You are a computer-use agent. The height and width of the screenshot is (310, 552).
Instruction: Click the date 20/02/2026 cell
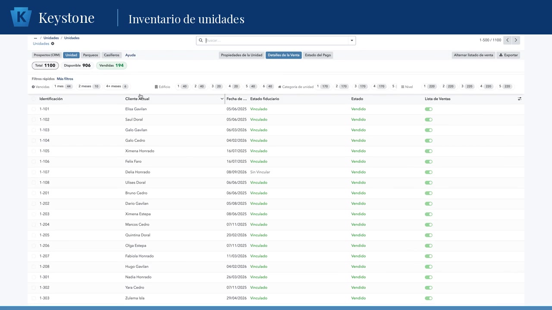[236, 235]
